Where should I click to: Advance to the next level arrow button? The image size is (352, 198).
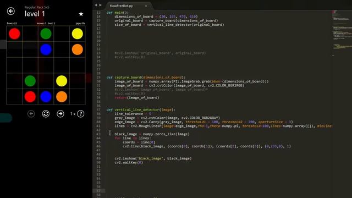[61, 114]
